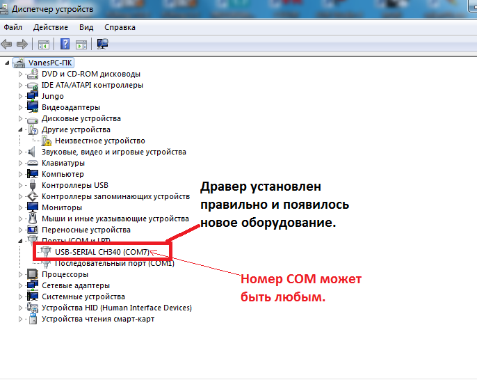Select Звуковые, видео и игровые устройства
Screen dimensions: 477x380
coord(114,152)
